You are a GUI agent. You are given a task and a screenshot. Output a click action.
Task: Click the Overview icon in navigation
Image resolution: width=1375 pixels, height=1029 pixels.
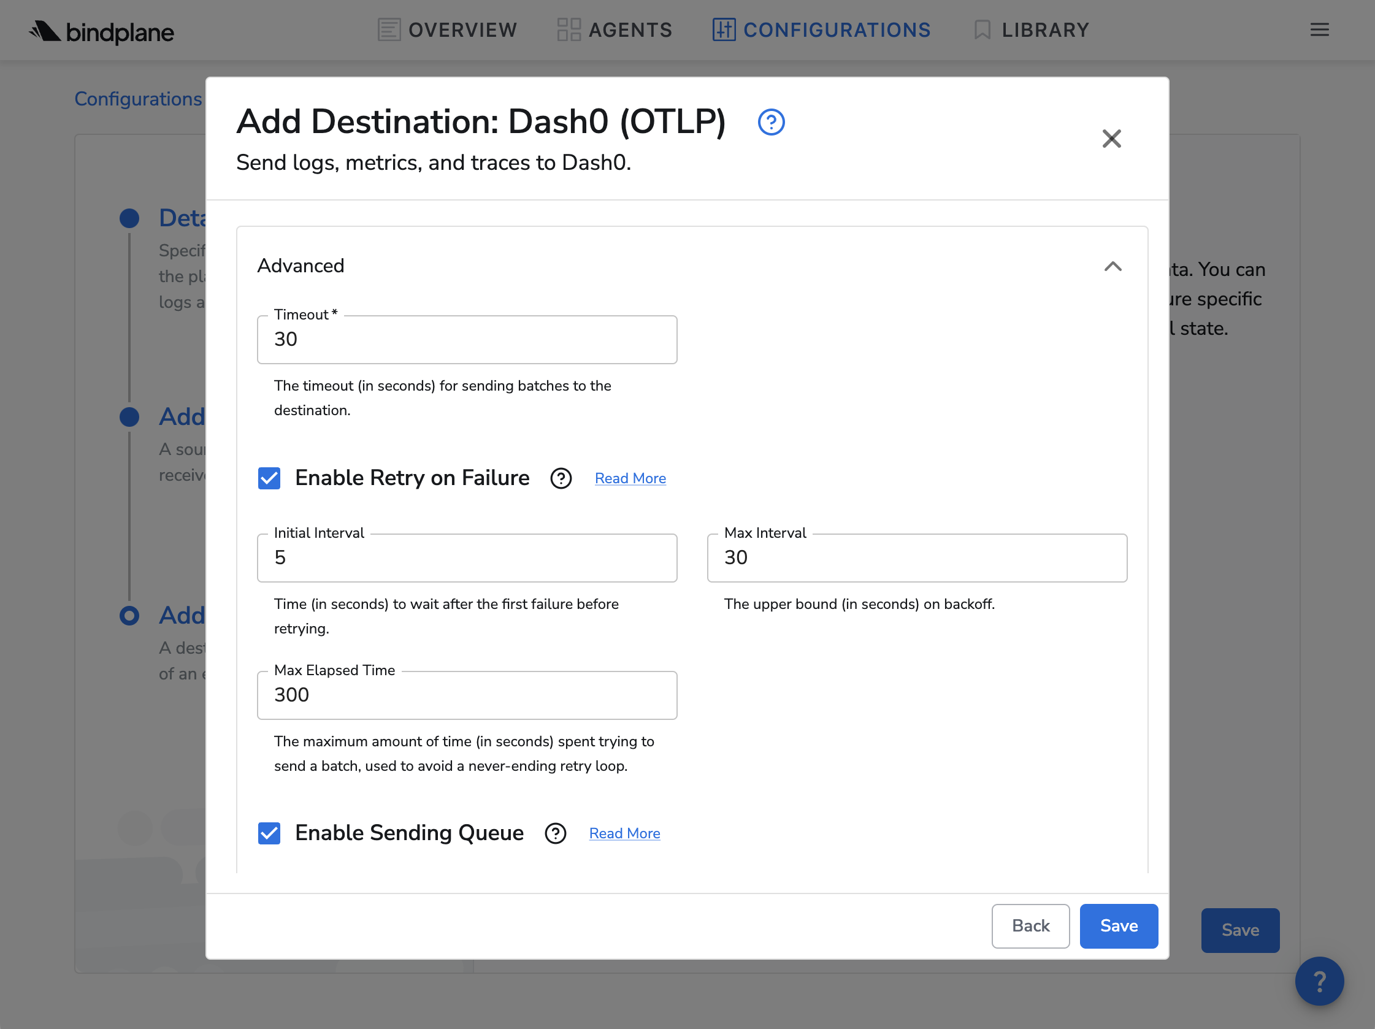click(389, 30)
